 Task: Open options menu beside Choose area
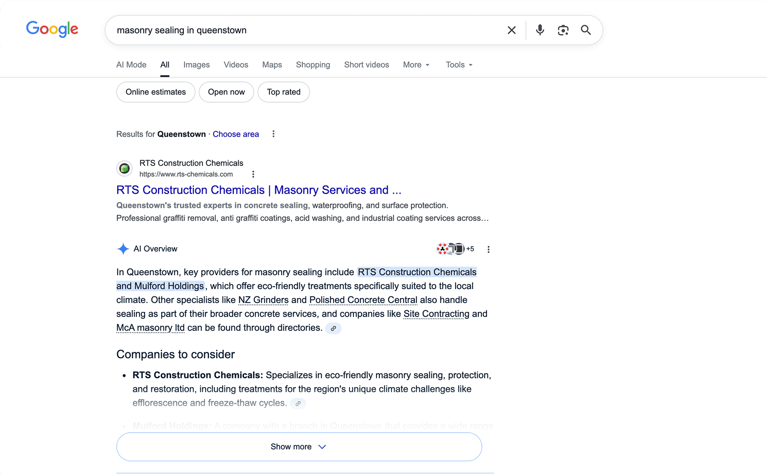(273, 134)
